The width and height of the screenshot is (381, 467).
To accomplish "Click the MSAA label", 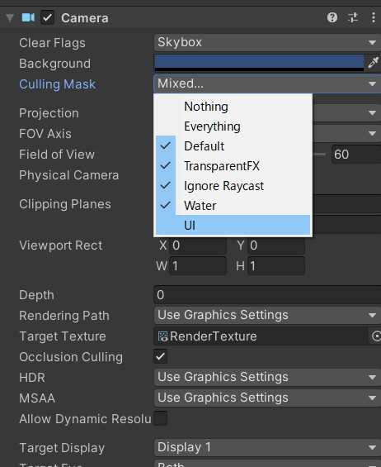I will [x=37, y=398].
